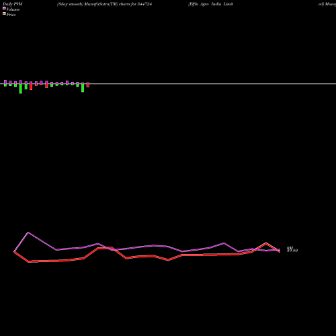
Task: Click the peak of the magenta volume line
Action: coord(28,233)
